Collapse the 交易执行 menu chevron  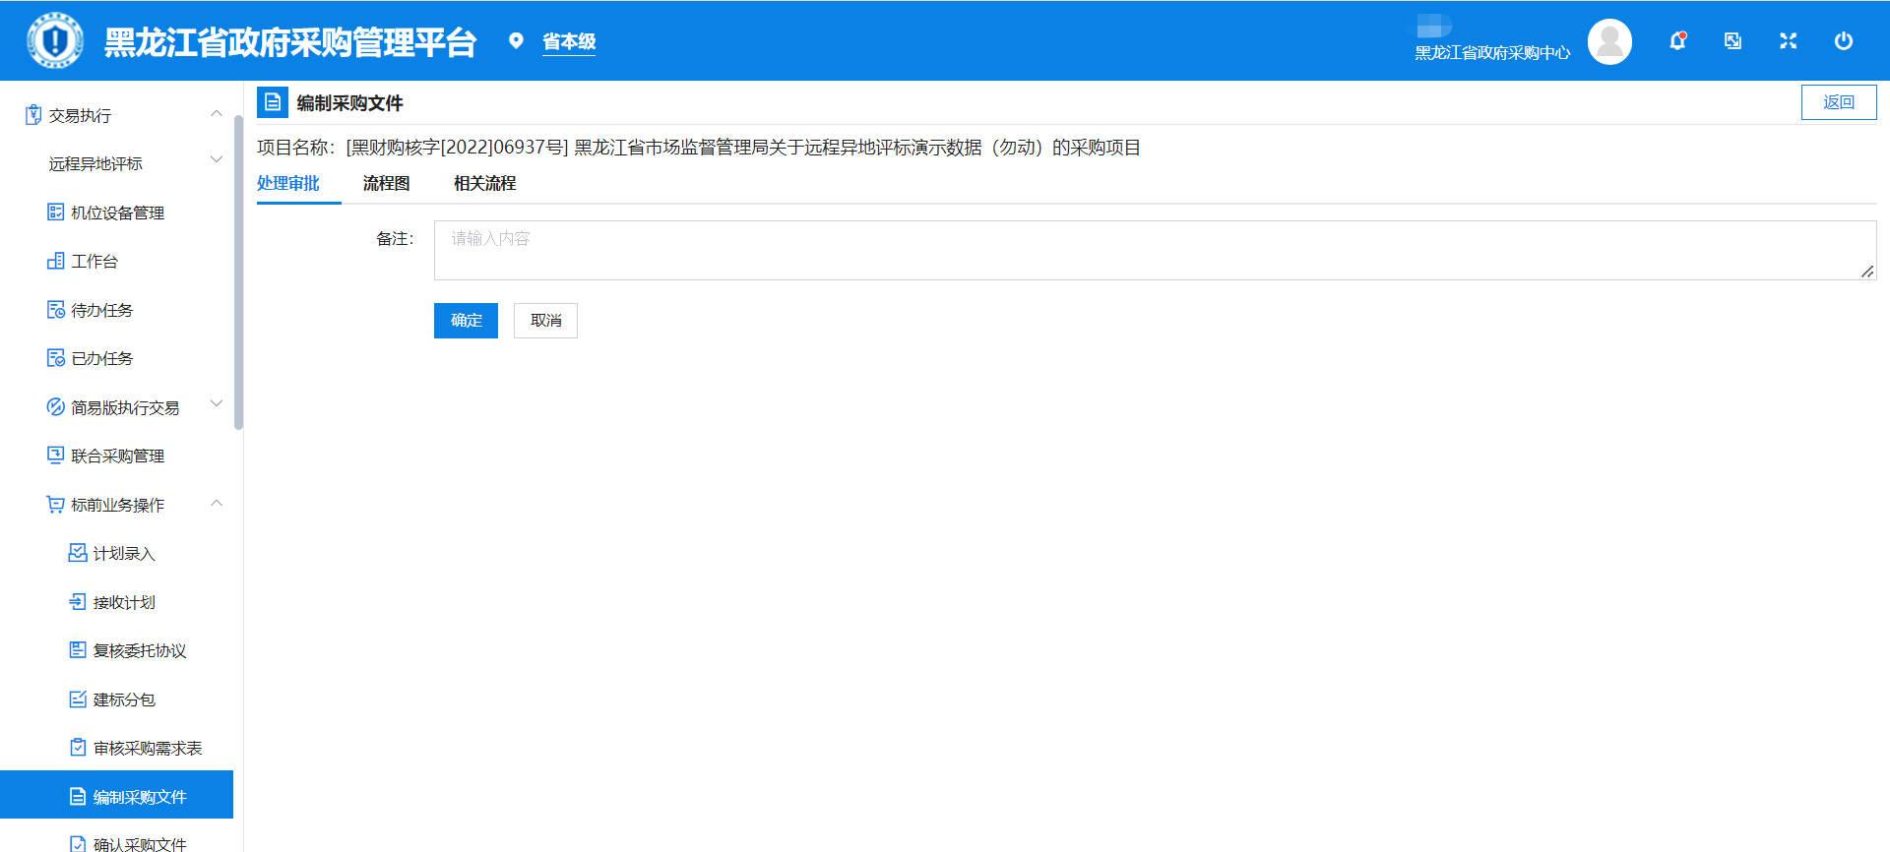pyautogui.click(x=217, y=114)
